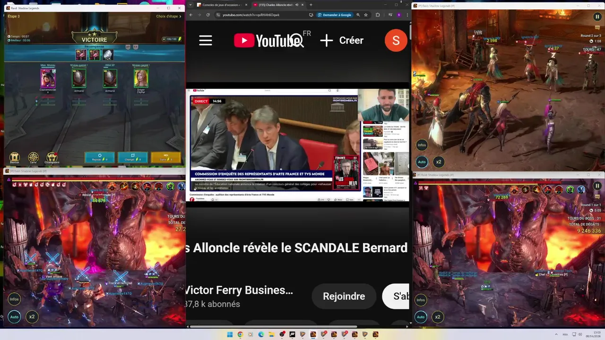The height and width of the screenshot is (340, 605).
Task: Open the Bastion icon in Raid
Action: [15, 158]
